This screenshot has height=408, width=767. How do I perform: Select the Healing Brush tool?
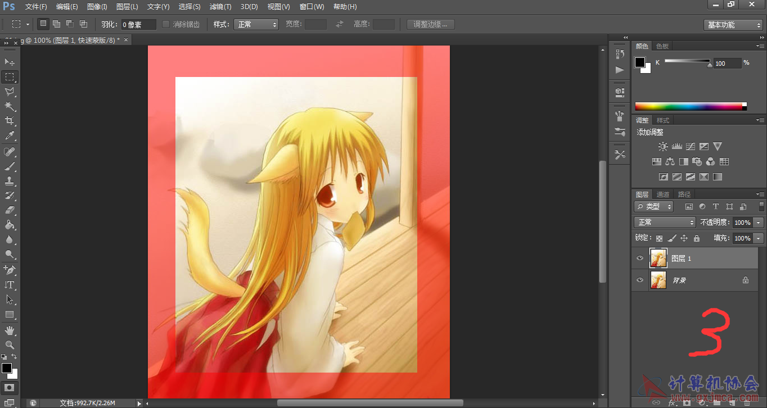click(x=10, y=152)
